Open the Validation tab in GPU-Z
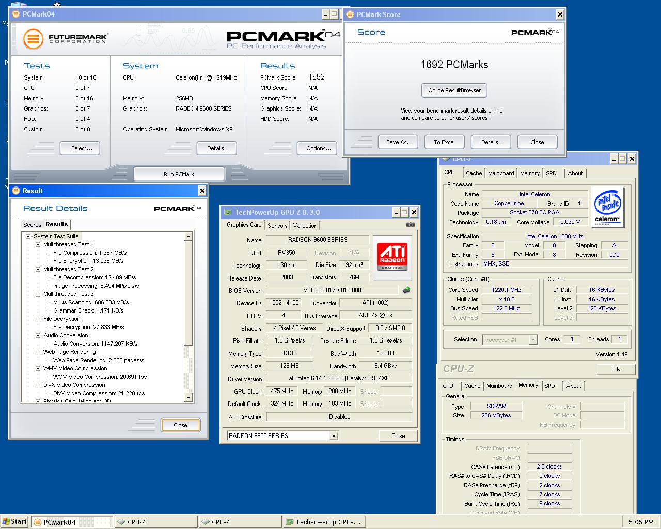The image size is (661, 529). click(x=305, y=226)
